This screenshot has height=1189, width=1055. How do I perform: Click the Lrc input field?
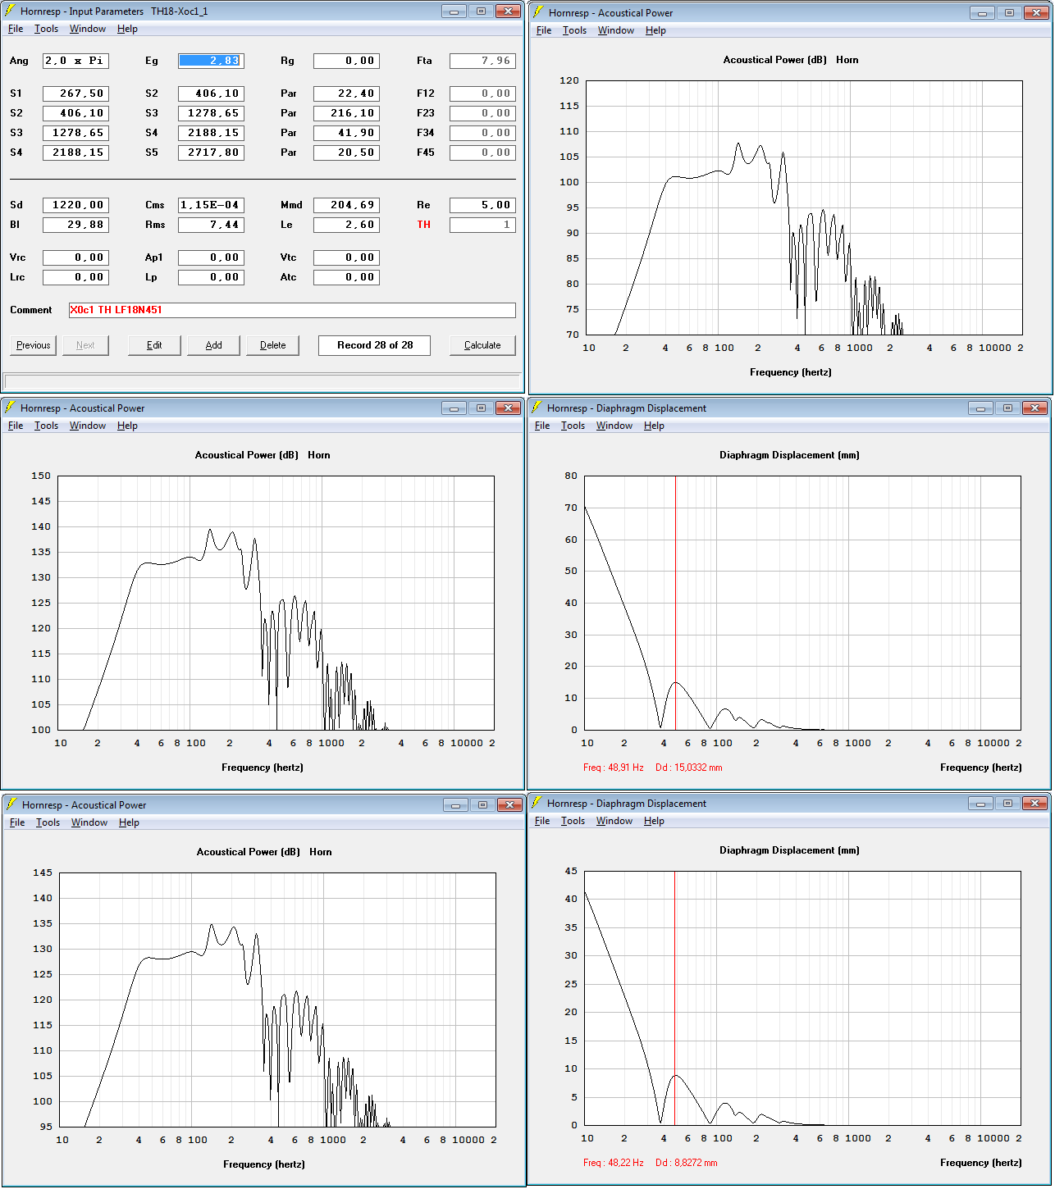(75, 277)
